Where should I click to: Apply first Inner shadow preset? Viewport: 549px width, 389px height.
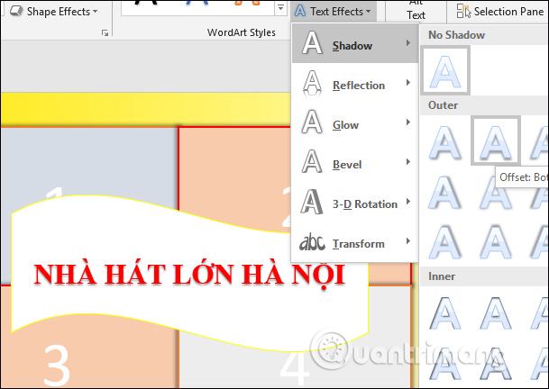point(445,312)
